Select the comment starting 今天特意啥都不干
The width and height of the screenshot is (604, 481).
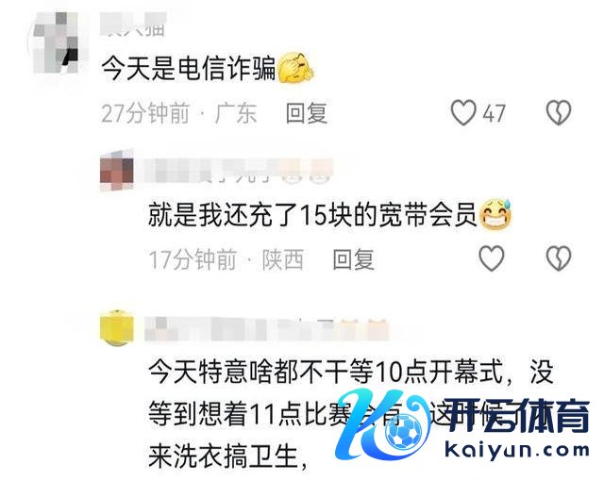(x=350, y=414)
